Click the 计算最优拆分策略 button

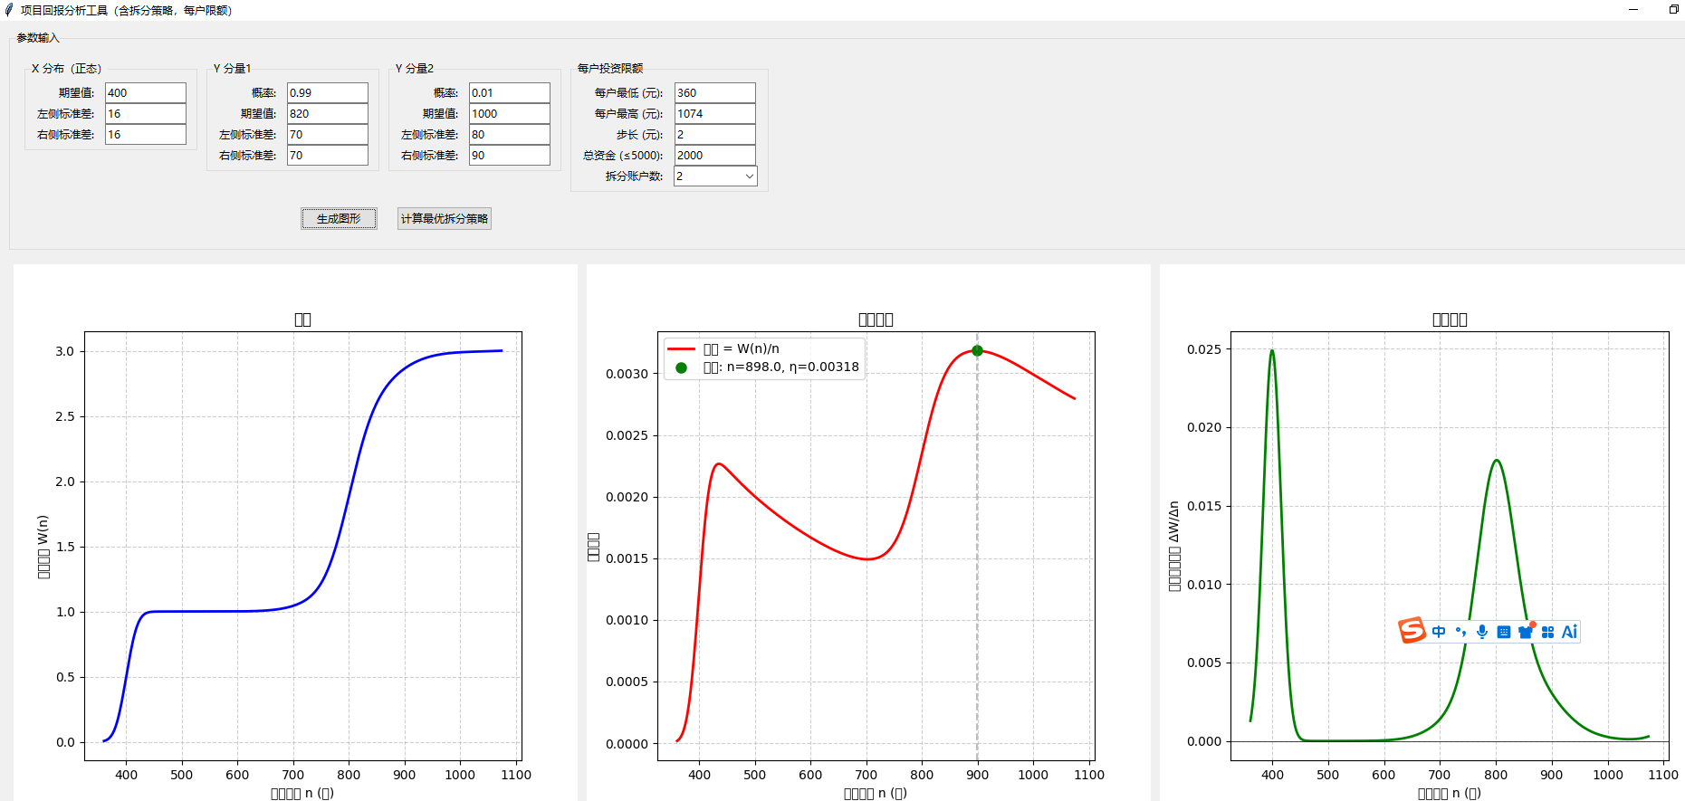pos(445,218)
